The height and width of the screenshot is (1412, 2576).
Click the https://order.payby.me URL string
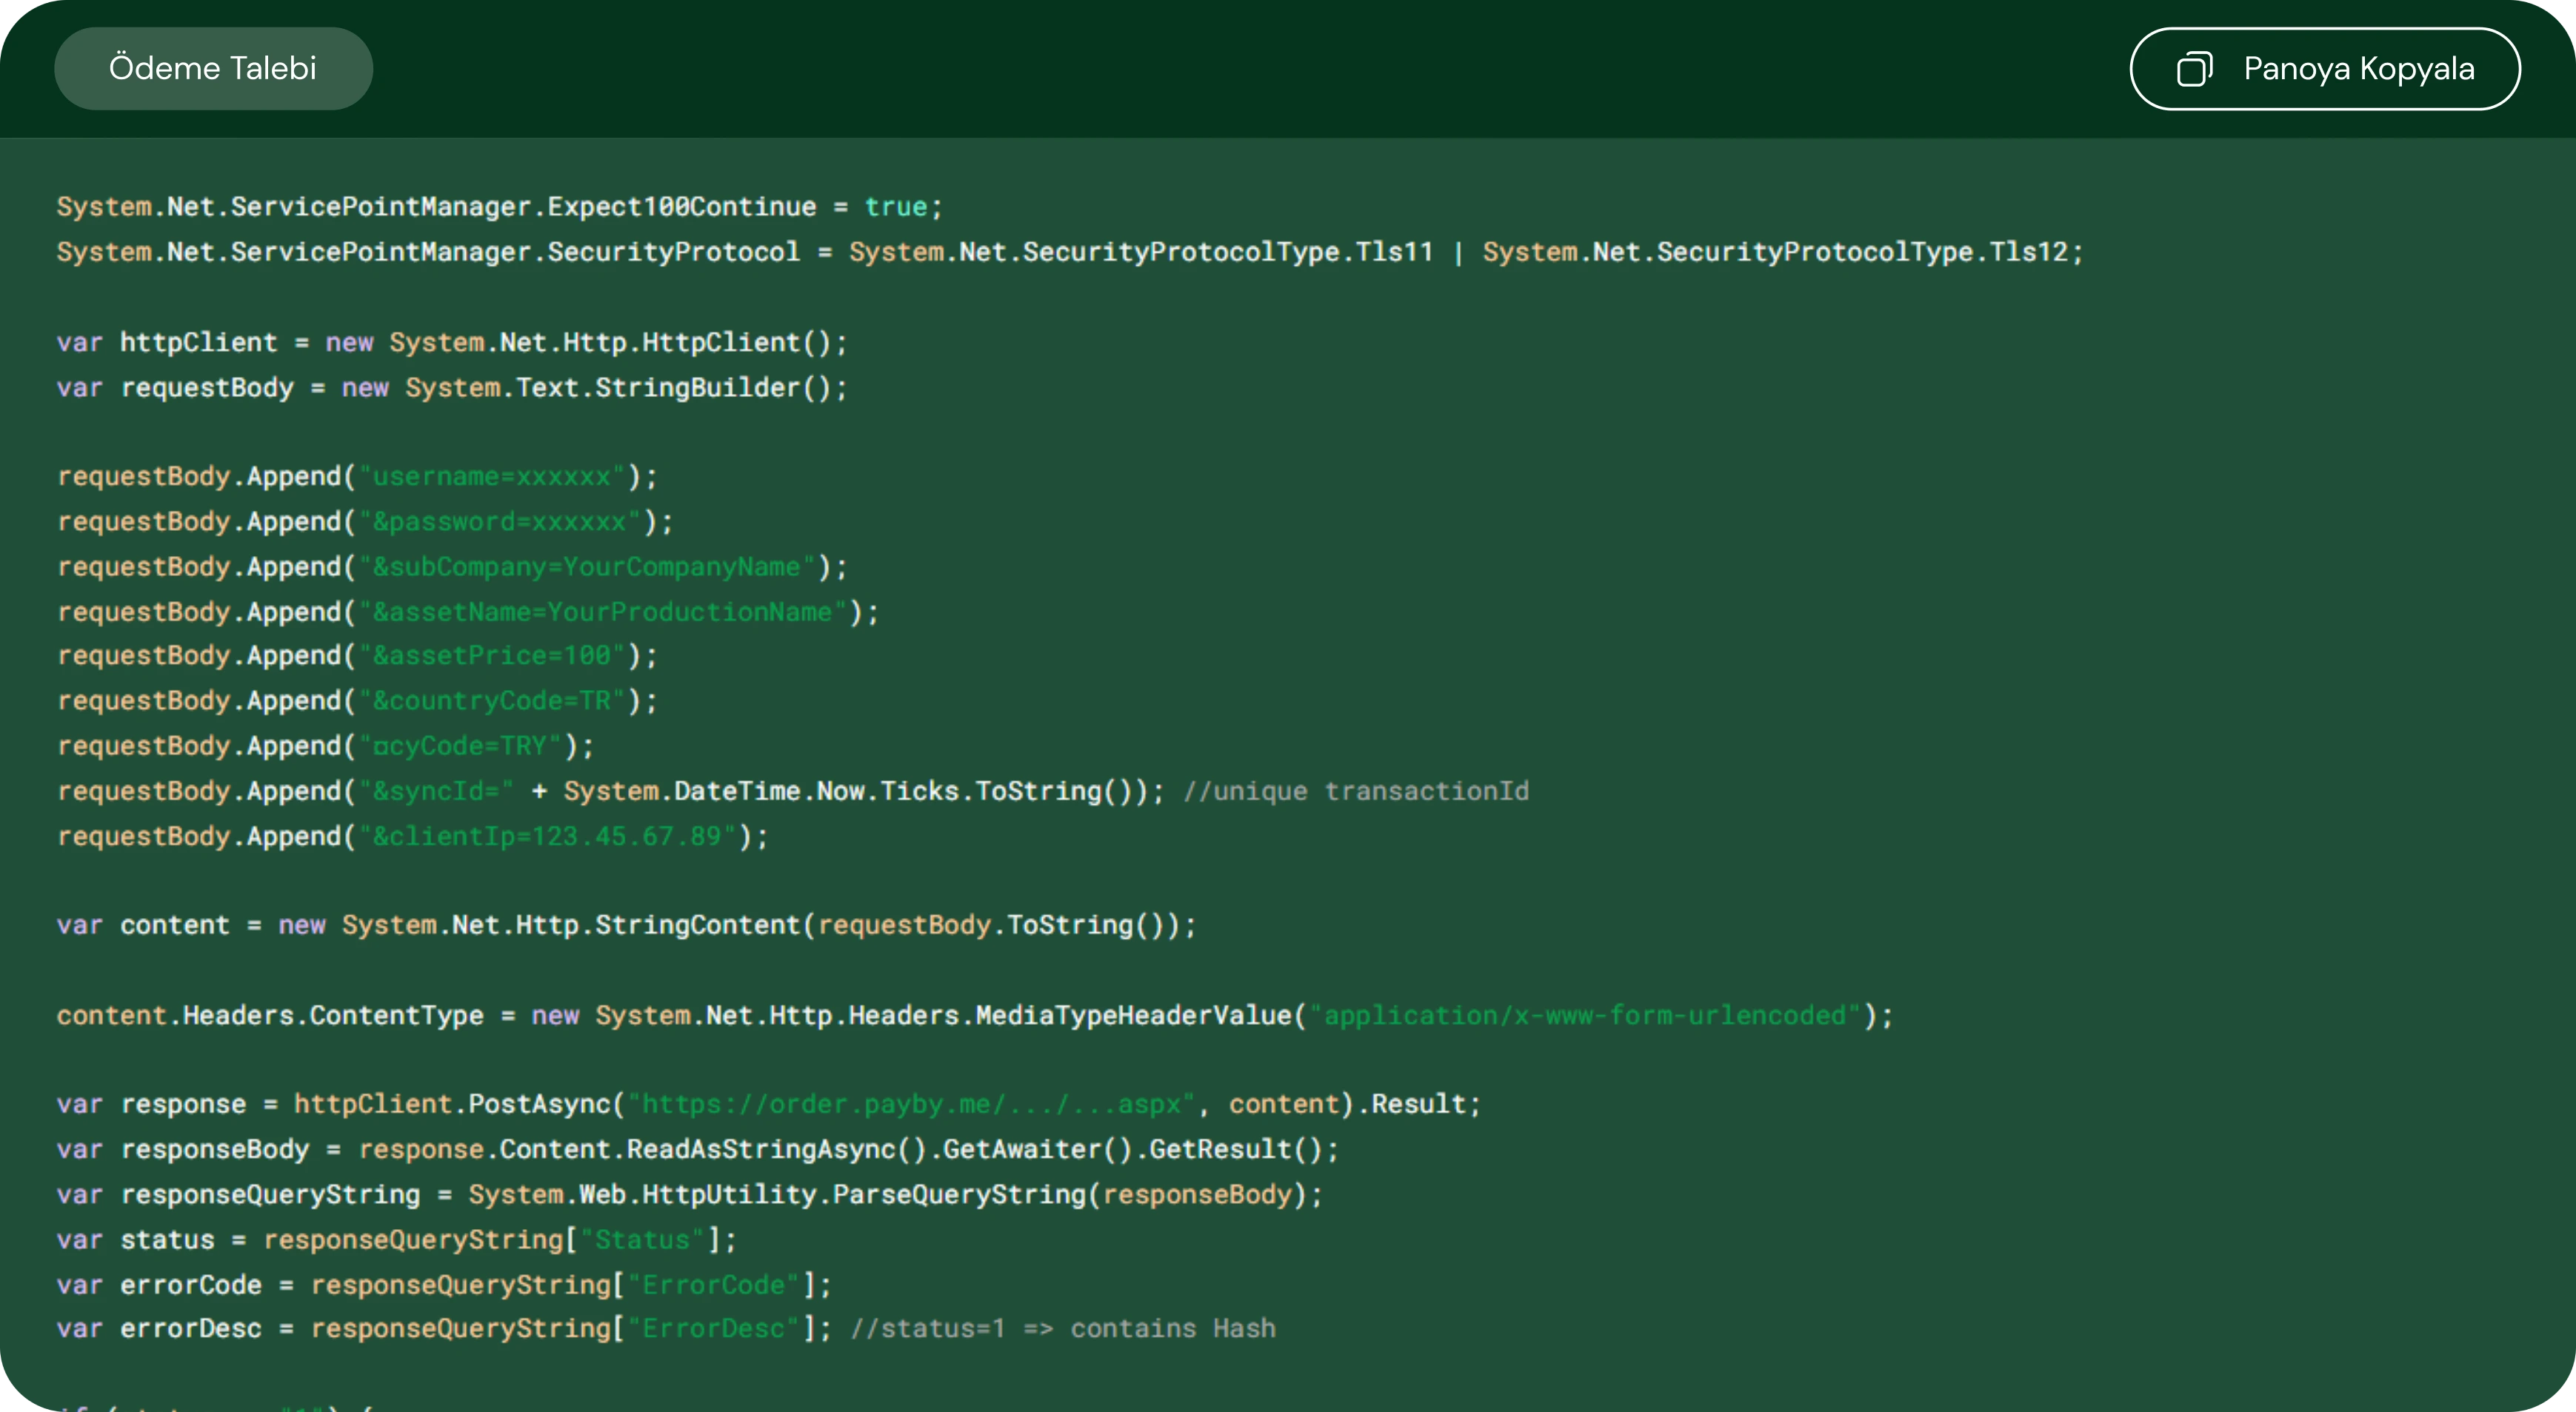[912, 1104]
